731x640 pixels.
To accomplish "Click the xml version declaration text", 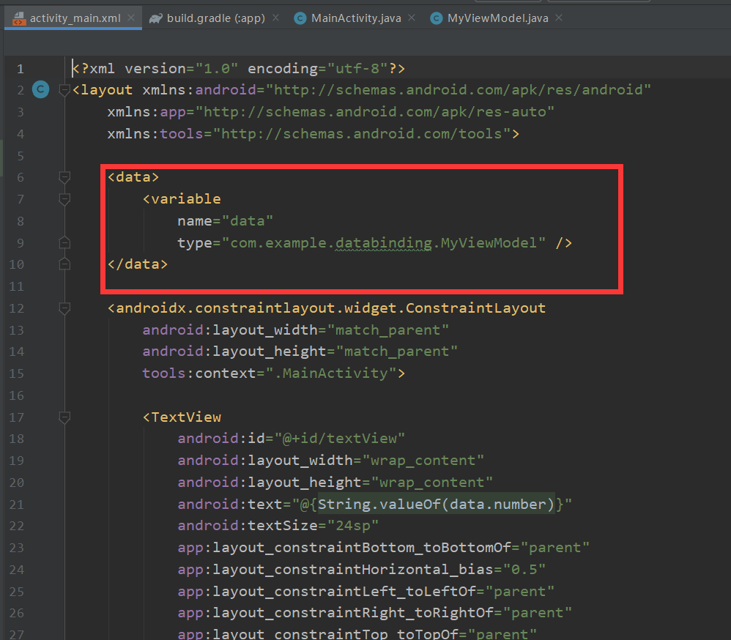I will pyautogui.click(x=239, y=69).
